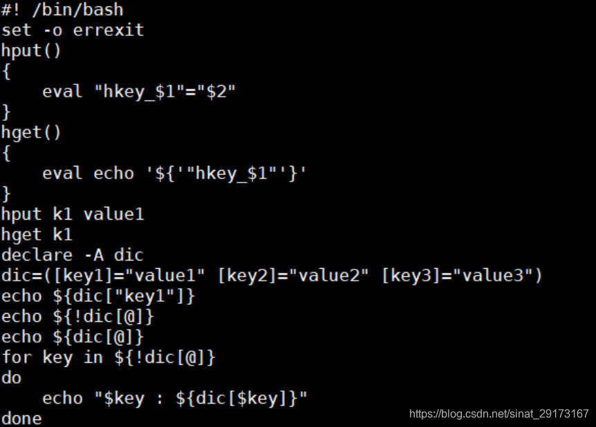Click the echo ${dic["key1"]} line

pos(98,296)
